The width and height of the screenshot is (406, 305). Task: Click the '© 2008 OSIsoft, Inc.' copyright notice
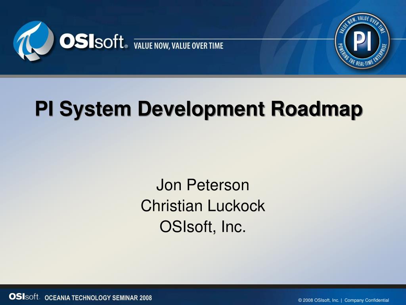pos(319,300)
